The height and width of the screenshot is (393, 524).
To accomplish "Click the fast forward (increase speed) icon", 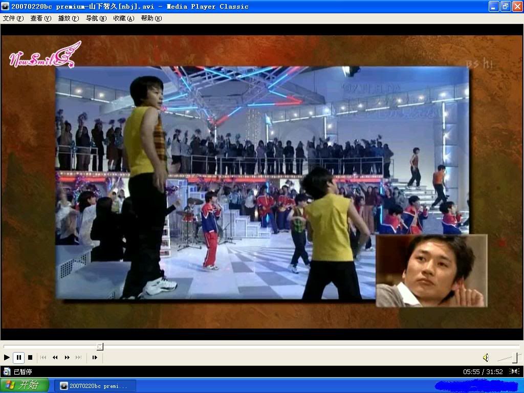I will pyautogui.click(x=67, y=358).
